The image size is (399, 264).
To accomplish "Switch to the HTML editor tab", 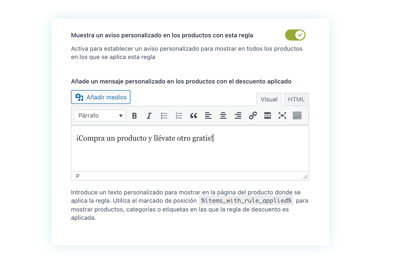I will click(296, 99).
